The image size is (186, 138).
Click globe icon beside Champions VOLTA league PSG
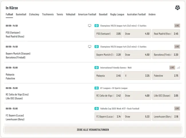[x=97, y=26]
